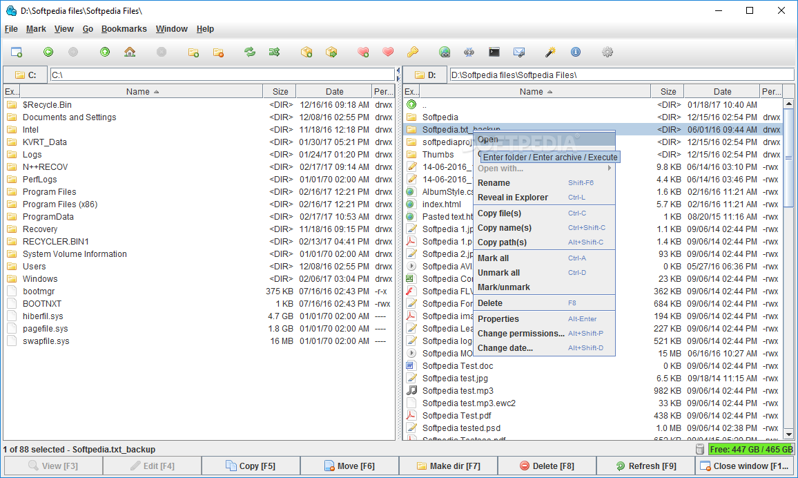
Task: Open the View menu
Action: (64, 29)
